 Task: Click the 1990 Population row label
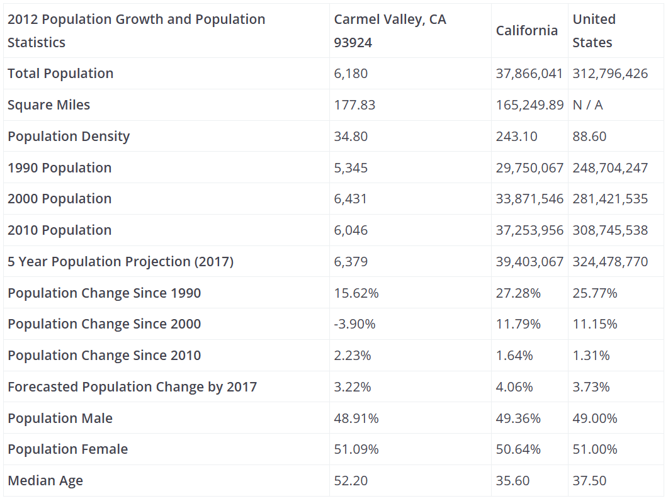[60, 168]
